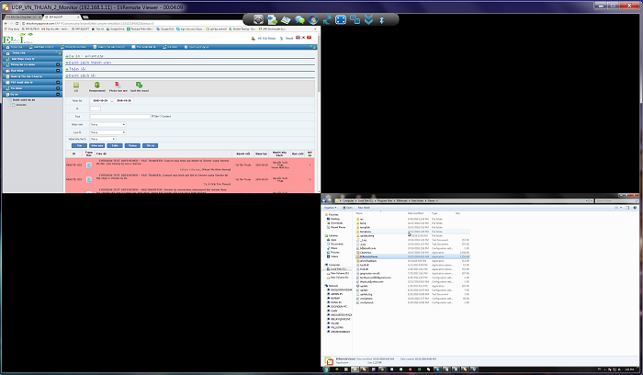This screenshot has width=643, height=375.
Task: Select the Title radio option beside search field
Action: 152,116
